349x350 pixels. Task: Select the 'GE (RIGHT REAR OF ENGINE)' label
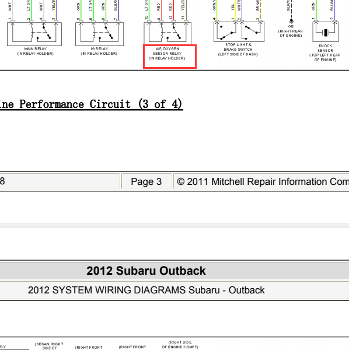pos(291,31)
